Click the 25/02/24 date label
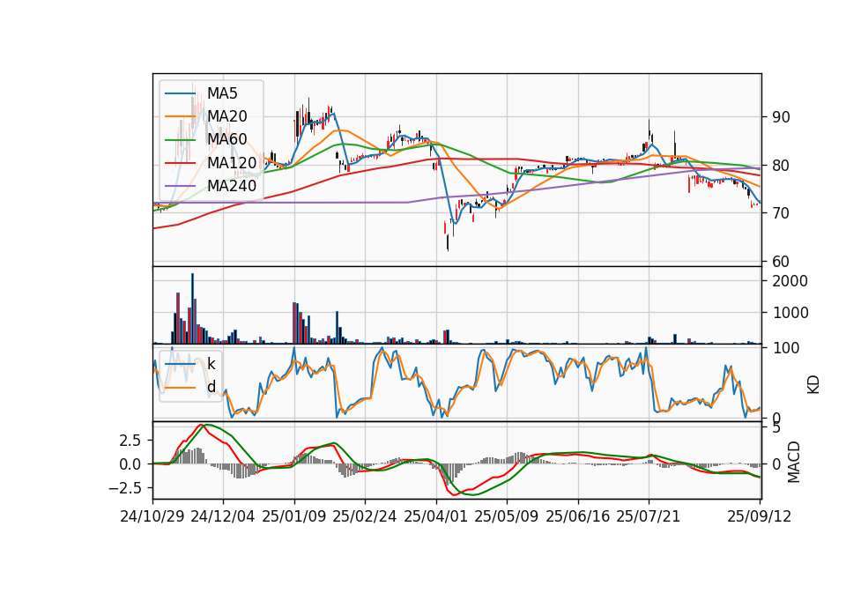Image resolution: width=846 pixels, height=608 pixels. 365,516
